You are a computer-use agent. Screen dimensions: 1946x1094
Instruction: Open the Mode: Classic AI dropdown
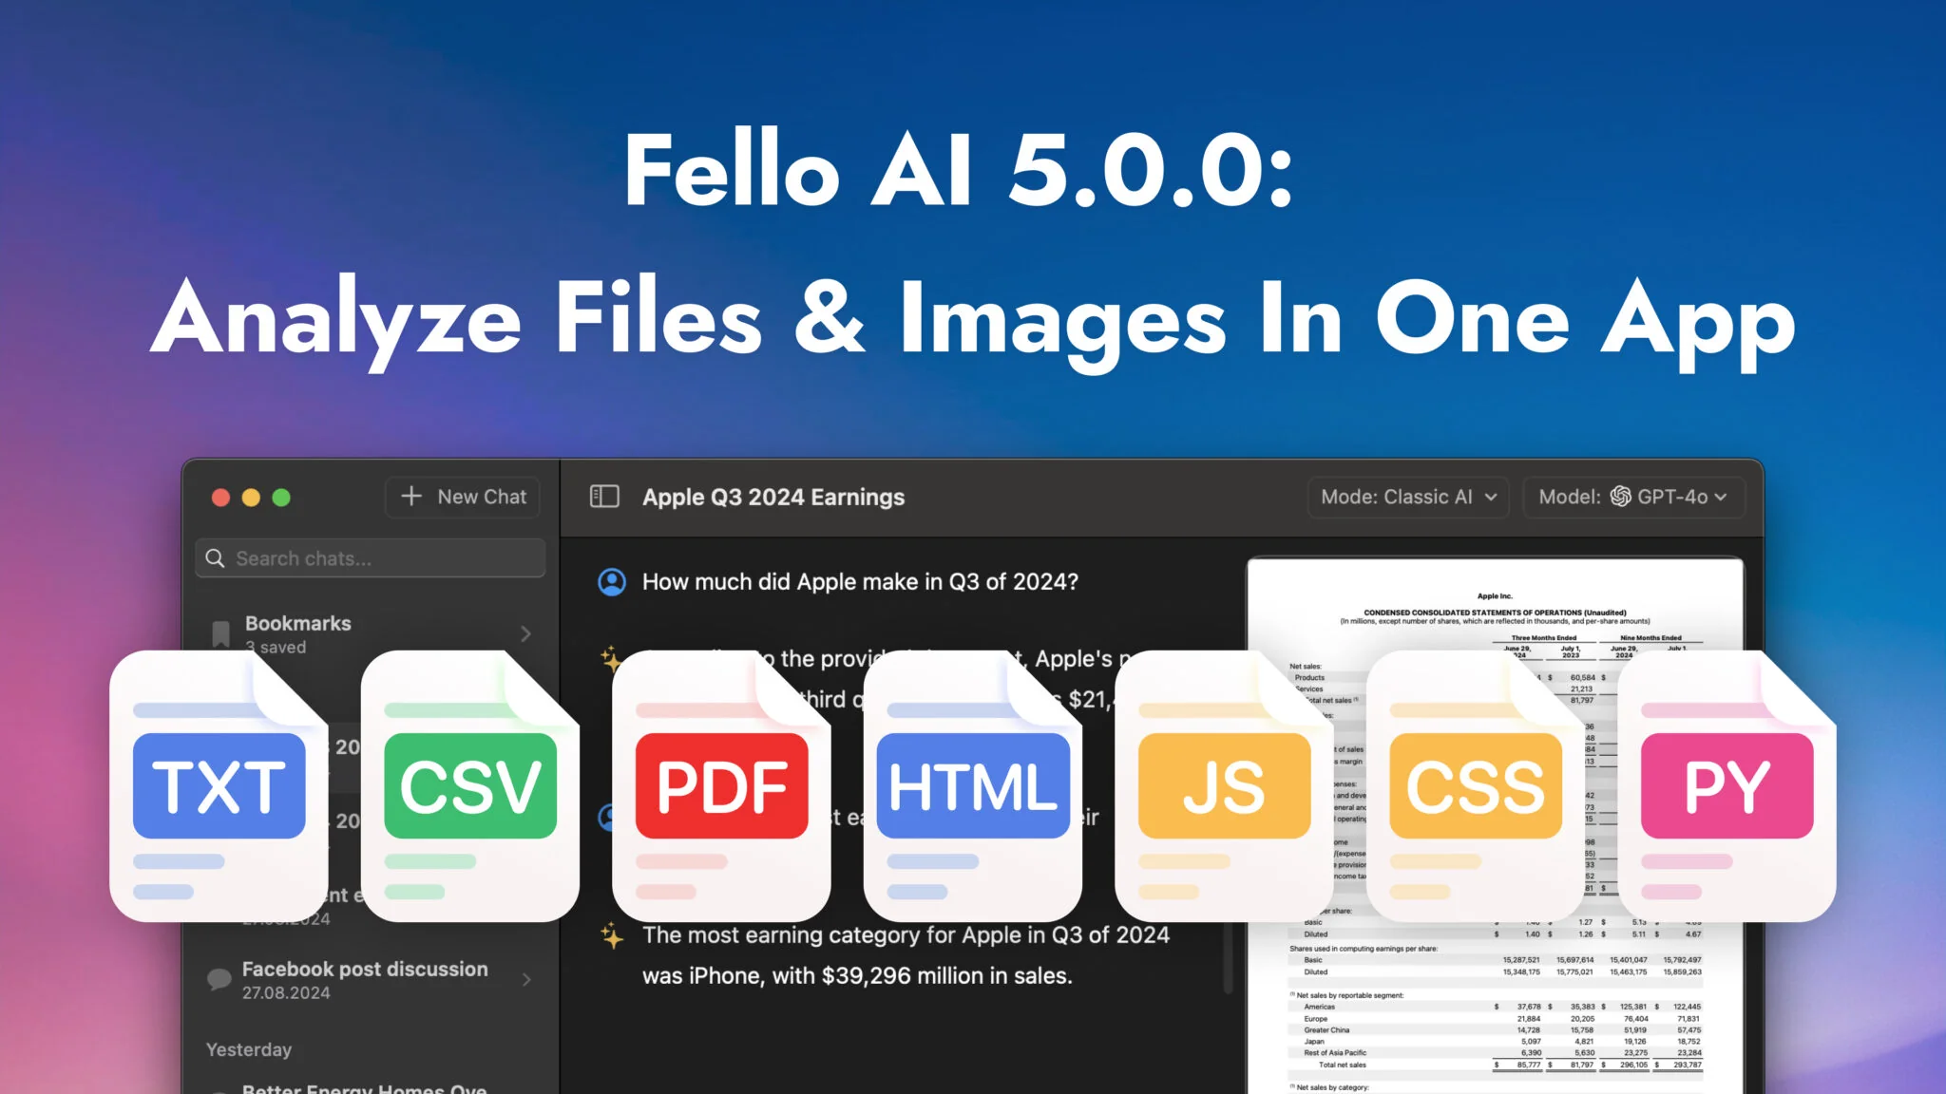1408,497
